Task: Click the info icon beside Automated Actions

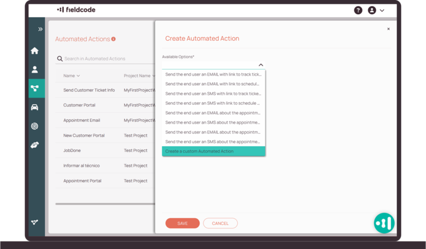Action: [114, 39]
